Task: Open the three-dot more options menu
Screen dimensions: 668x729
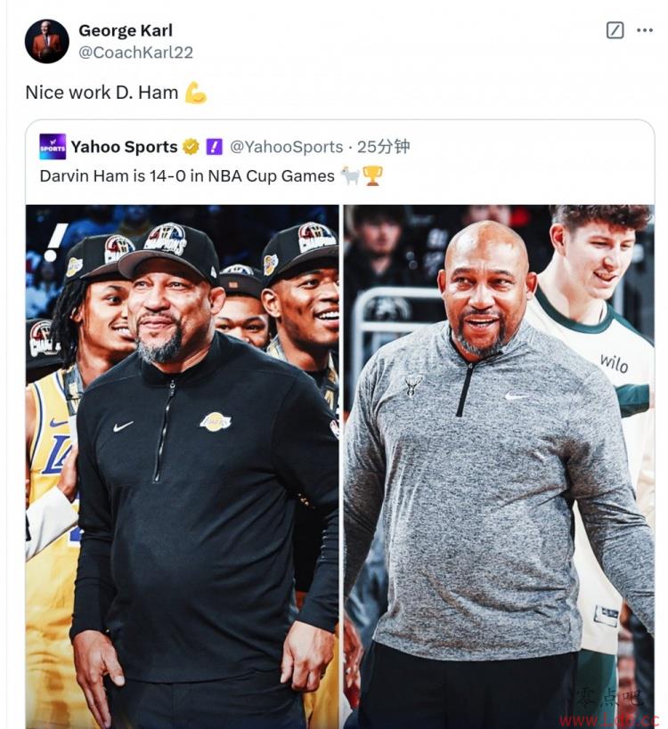Action: 644,30
